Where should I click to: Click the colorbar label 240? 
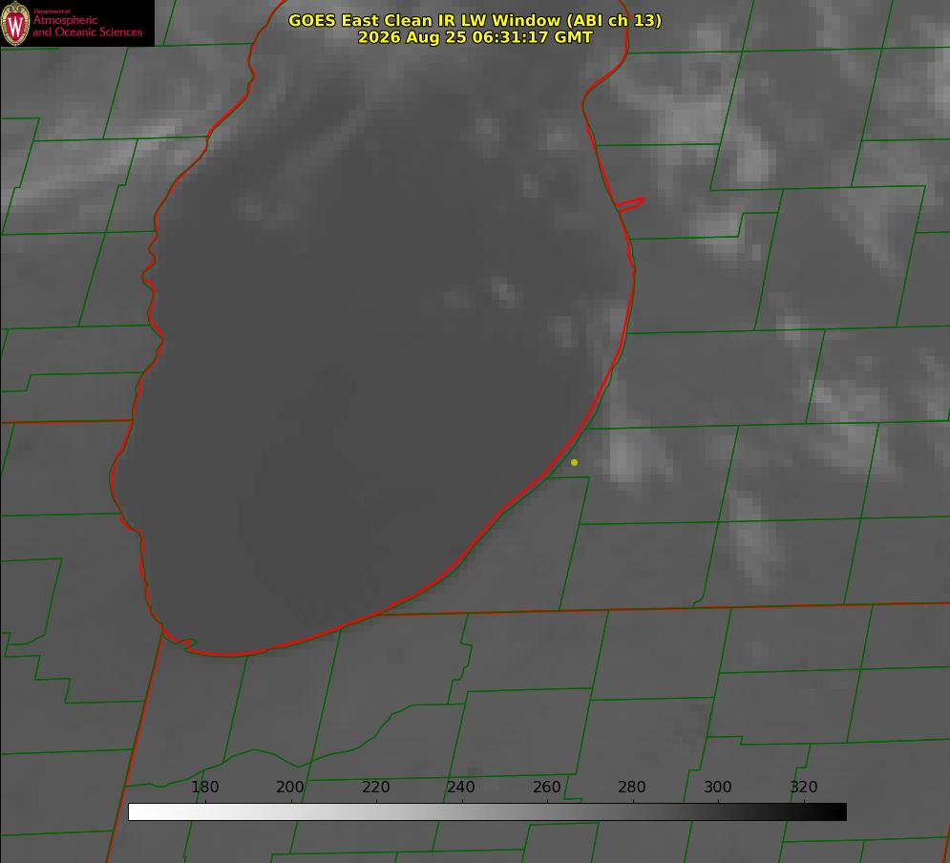click(x=461, y=787)
